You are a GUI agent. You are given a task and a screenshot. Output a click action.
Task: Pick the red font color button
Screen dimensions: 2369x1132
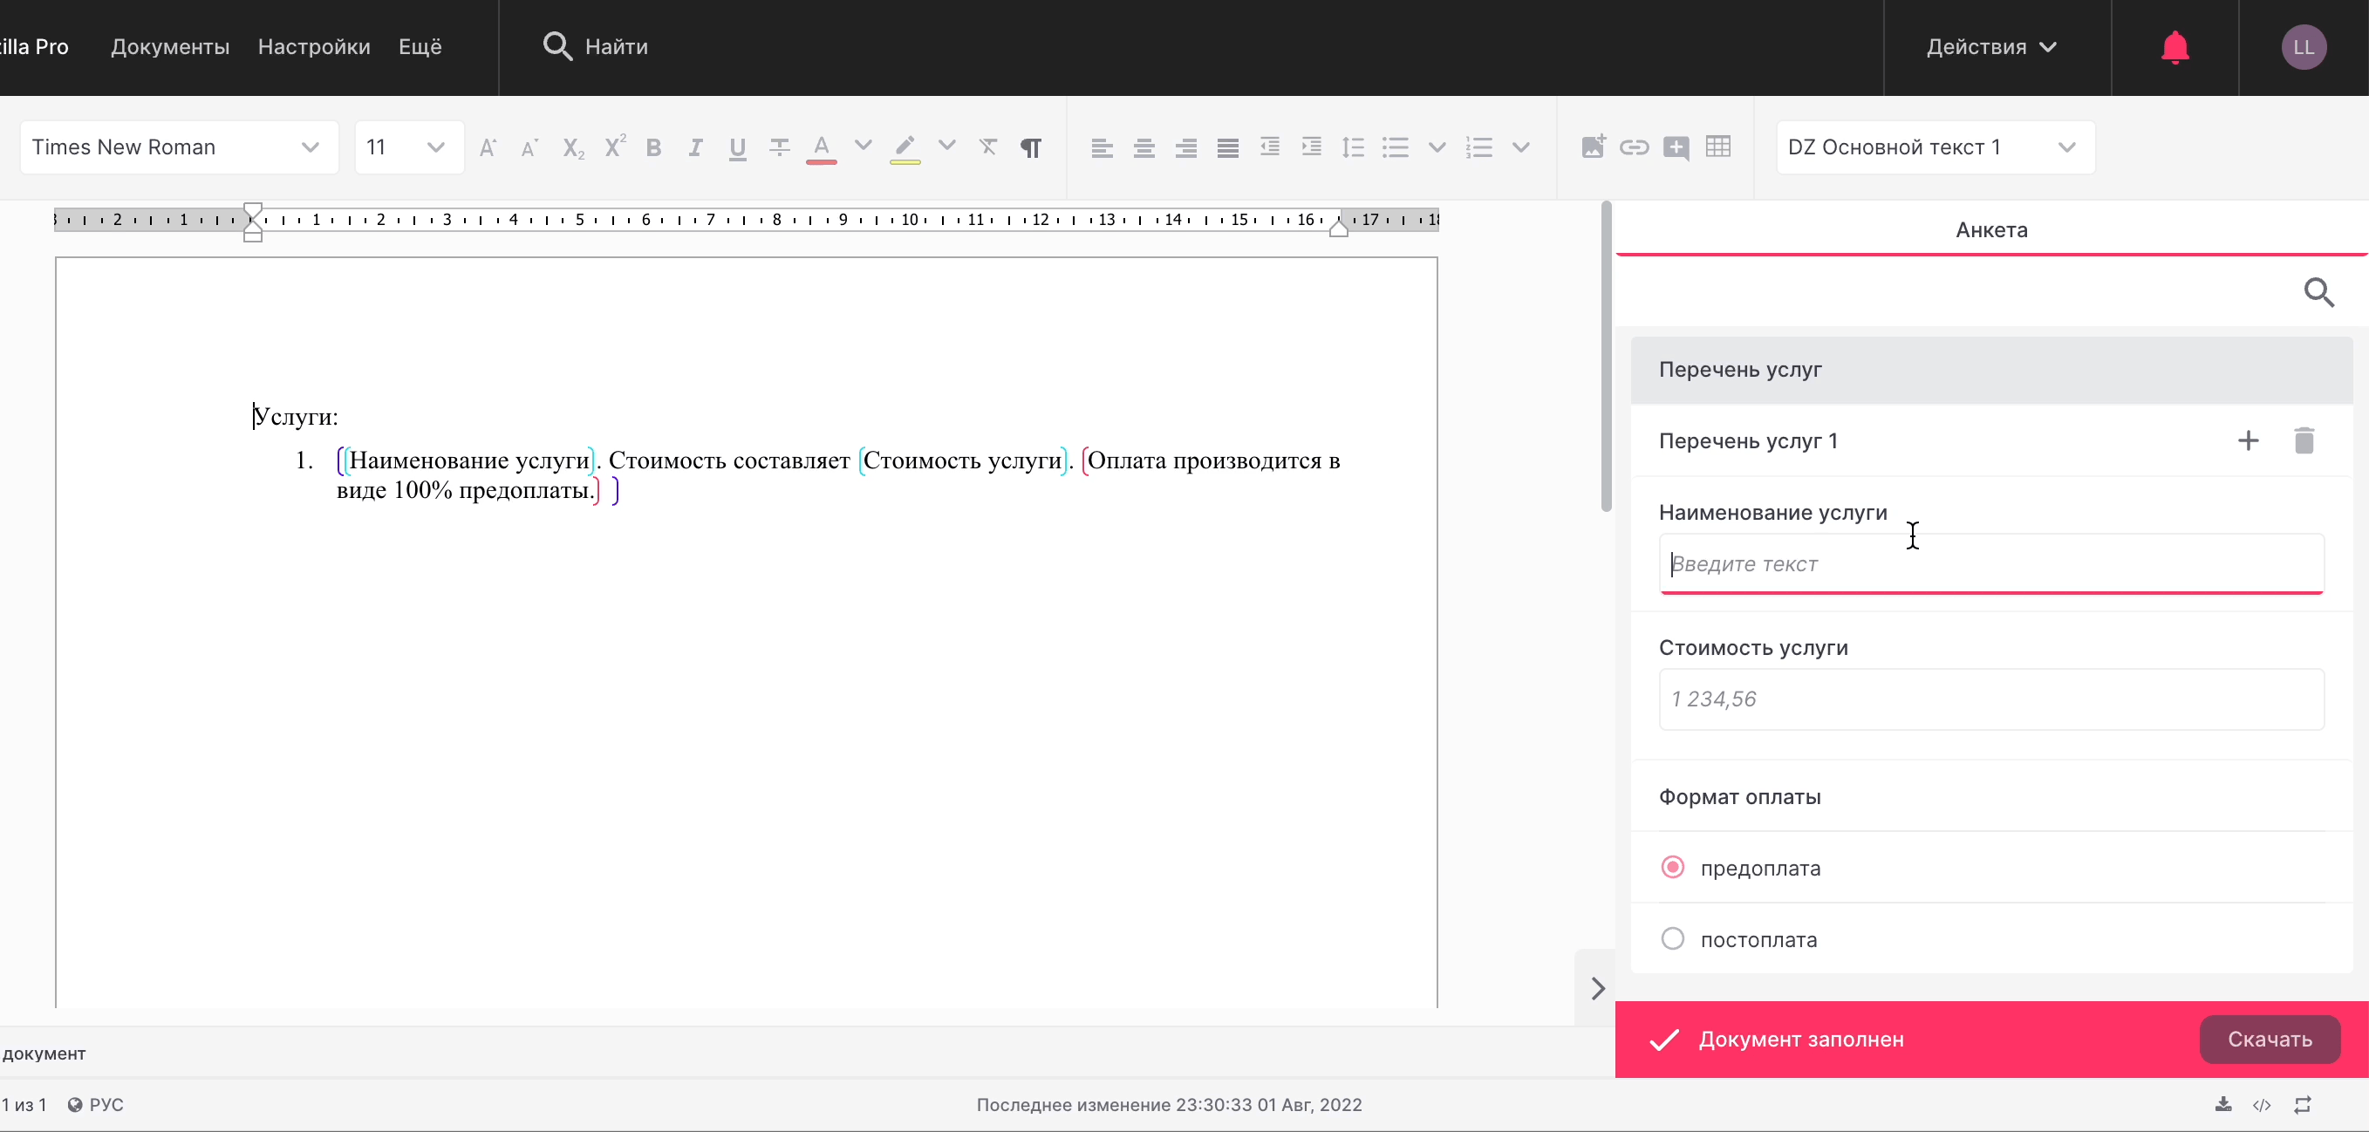(822, 148)
